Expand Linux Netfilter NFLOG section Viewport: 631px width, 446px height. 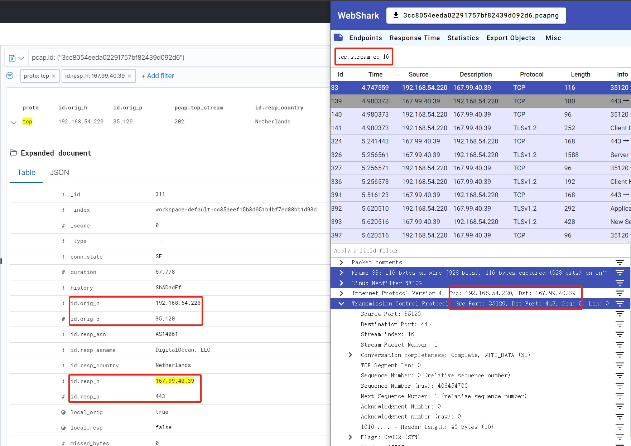tap(341, 283)
